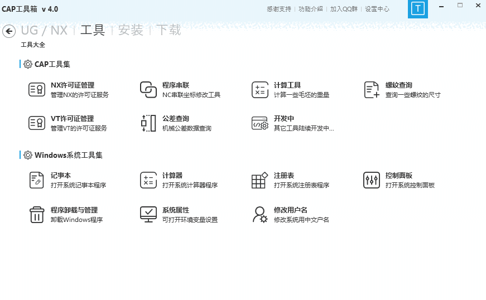Image resolution: width=486 pixels, height=300 pixels.
Task: Click the 控制面板 title text
Action: (x=399, y=176)
